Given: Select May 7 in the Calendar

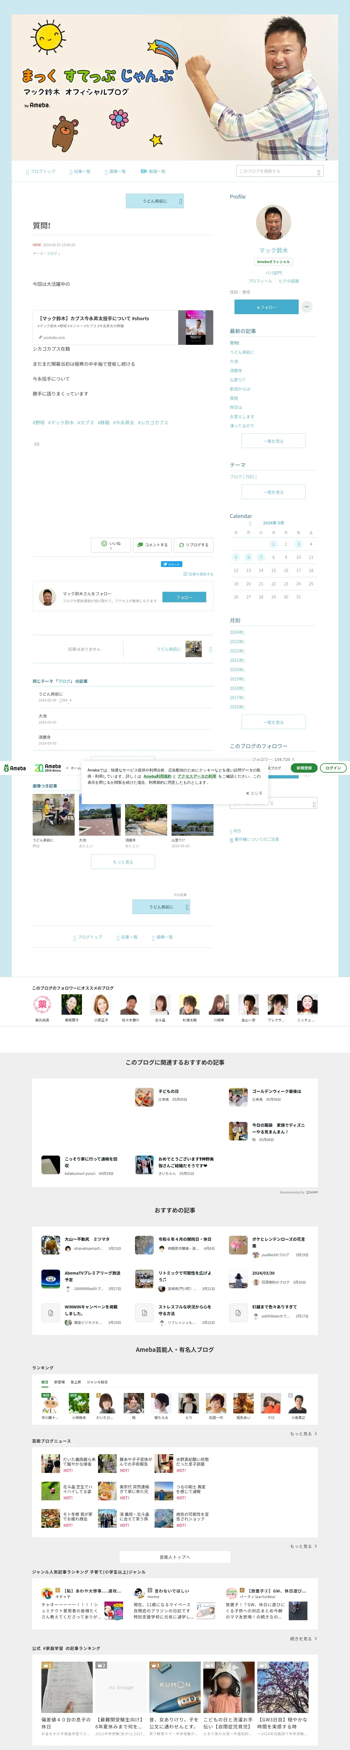Looking at the screenshot, I should (x=261, y=557).
